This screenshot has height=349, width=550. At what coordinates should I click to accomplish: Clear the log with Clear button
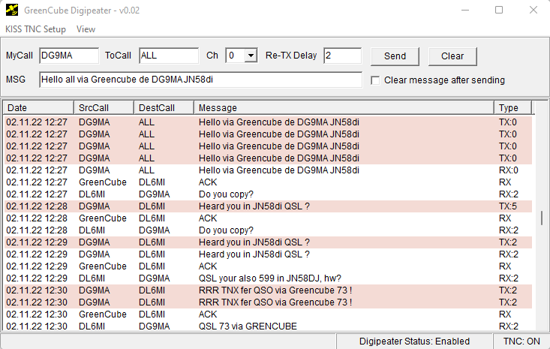pyautogui.click(x=452, y=56)
